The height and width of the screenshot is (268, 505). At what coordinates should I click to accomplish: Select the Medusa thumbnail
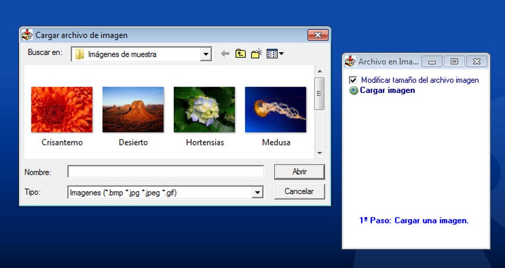click(x=276, y=109)
